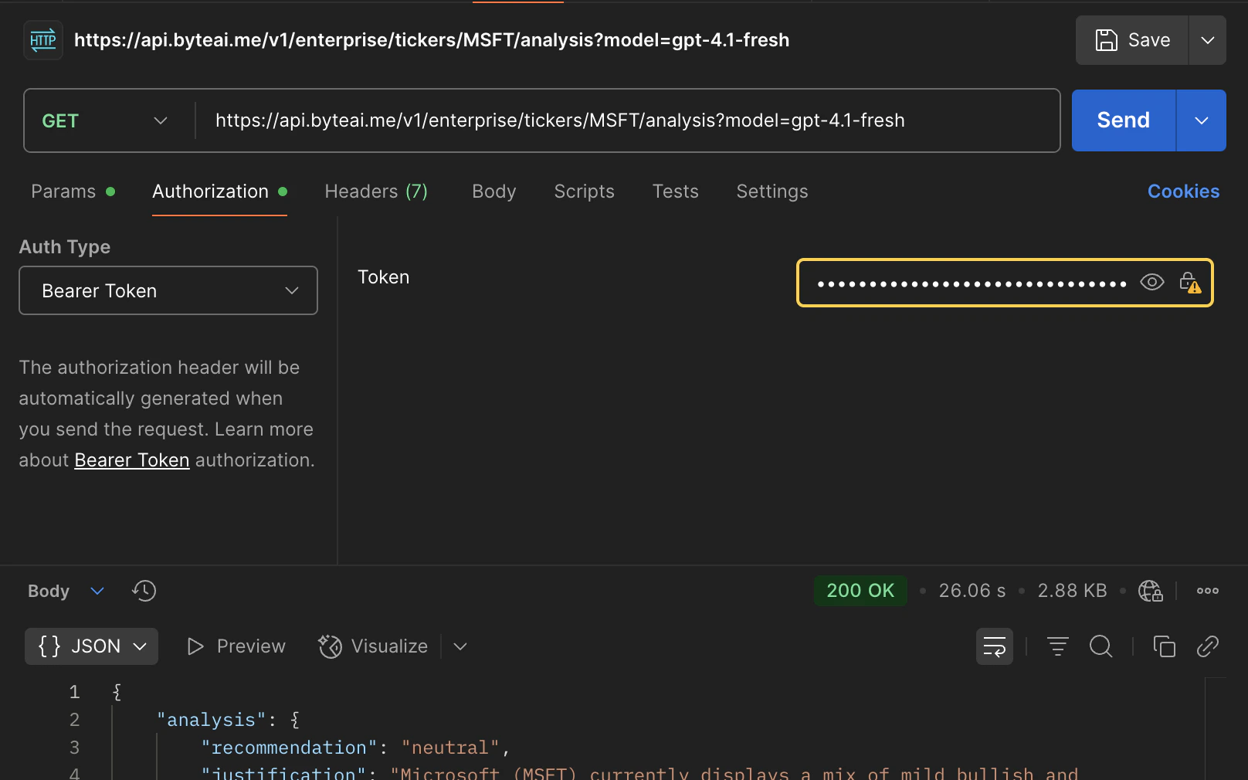Open the GET method dropdown
This screenshot has width=1248, height=780.
107,120
